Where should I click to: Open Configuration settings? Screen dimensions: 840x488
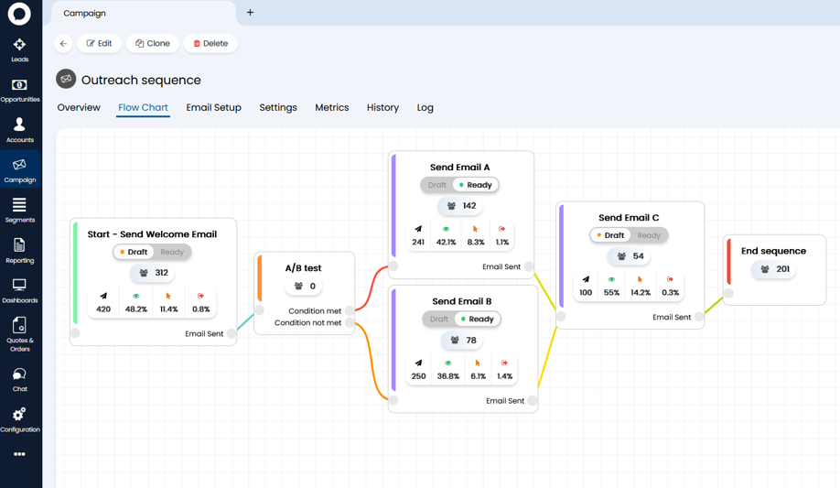tap(19, 419)
